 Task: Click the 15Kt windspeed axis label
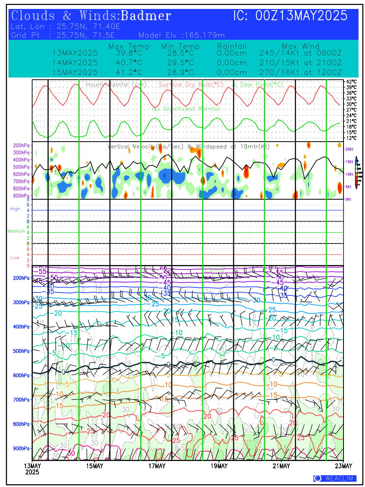(349, 162)
